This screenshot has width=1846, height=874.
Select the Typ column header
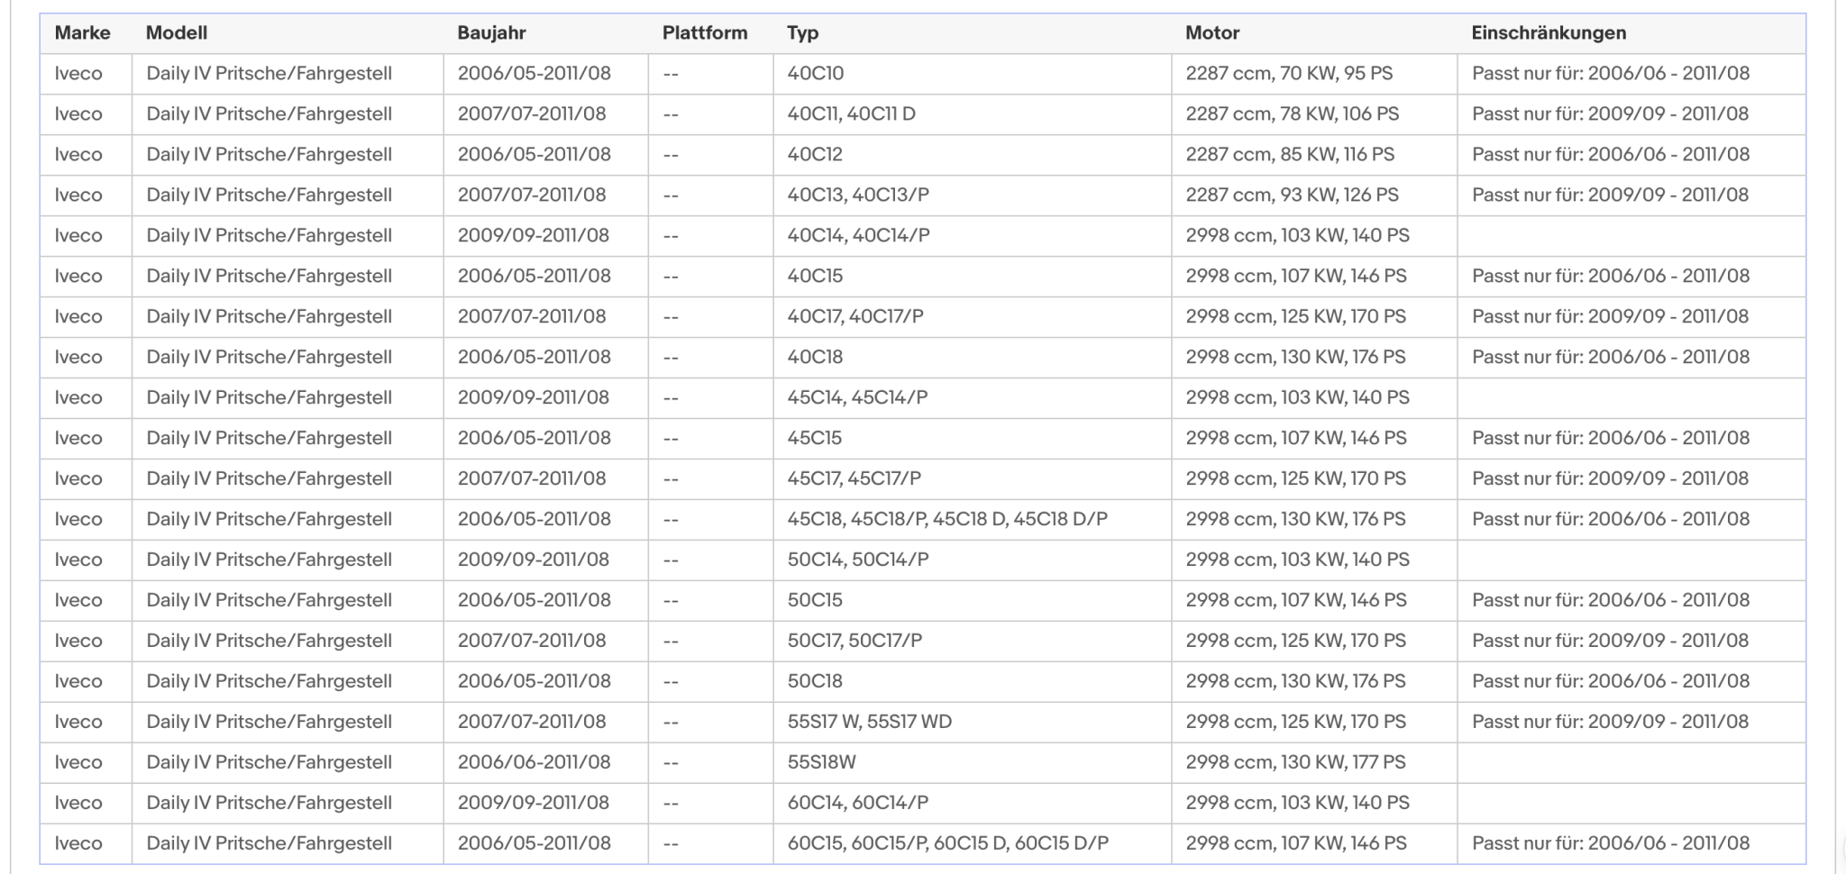[x=802, y=33]
